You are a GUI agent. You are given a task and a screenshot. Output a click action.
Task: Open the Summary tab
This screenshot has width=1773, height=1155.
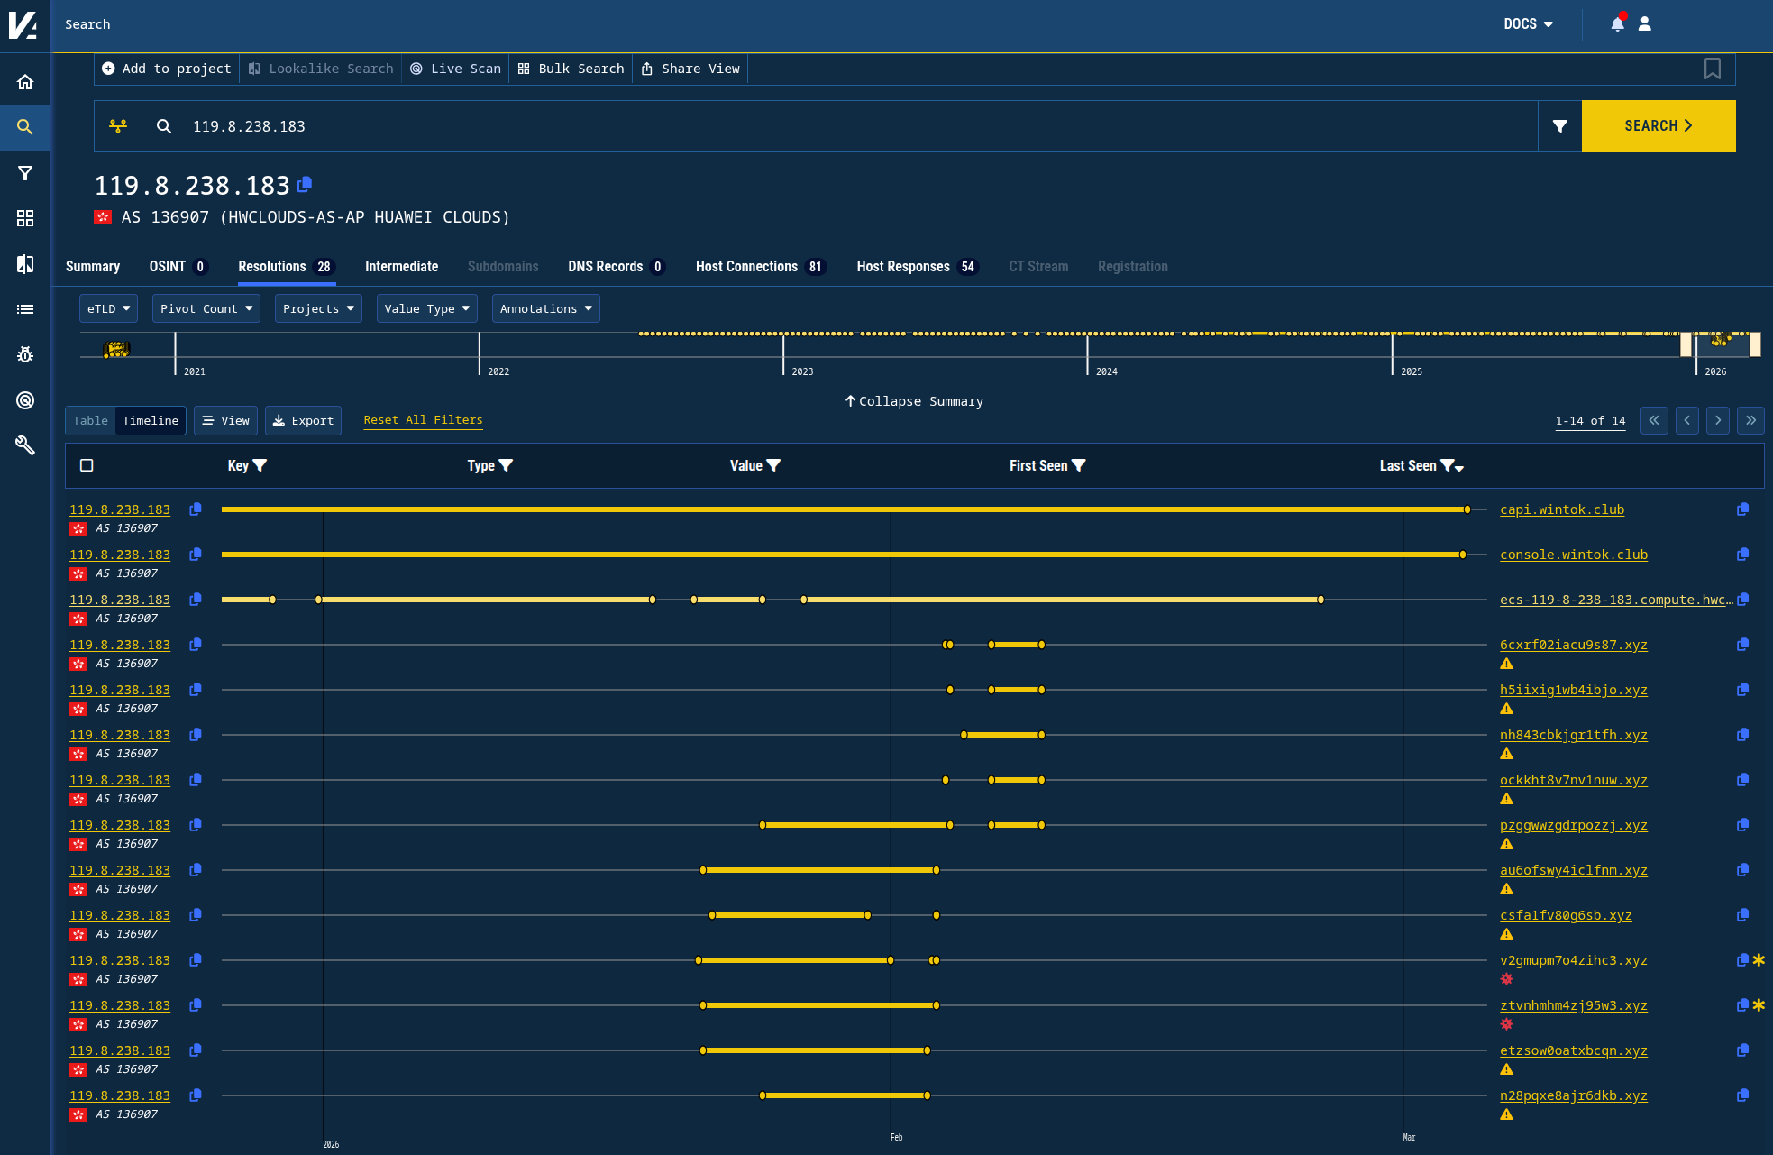click(x=92, y=267)
